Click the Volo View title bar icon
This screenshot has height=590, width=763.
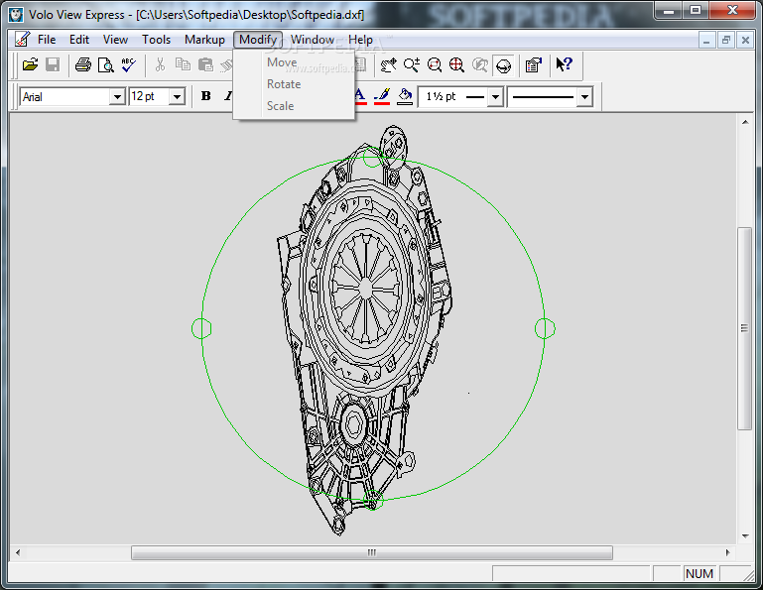(16, 15)
